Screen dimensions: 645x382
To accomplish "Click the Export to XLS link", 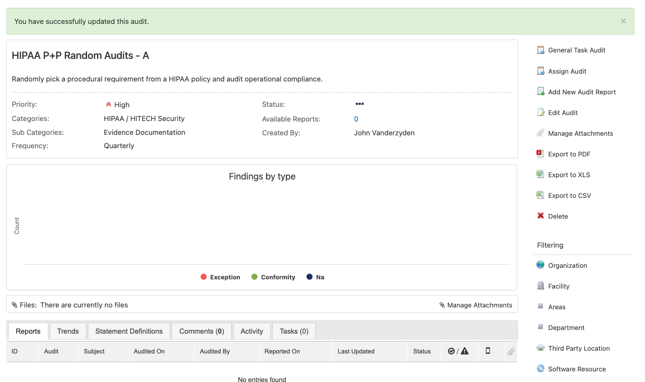I will [x=569, y=175].
